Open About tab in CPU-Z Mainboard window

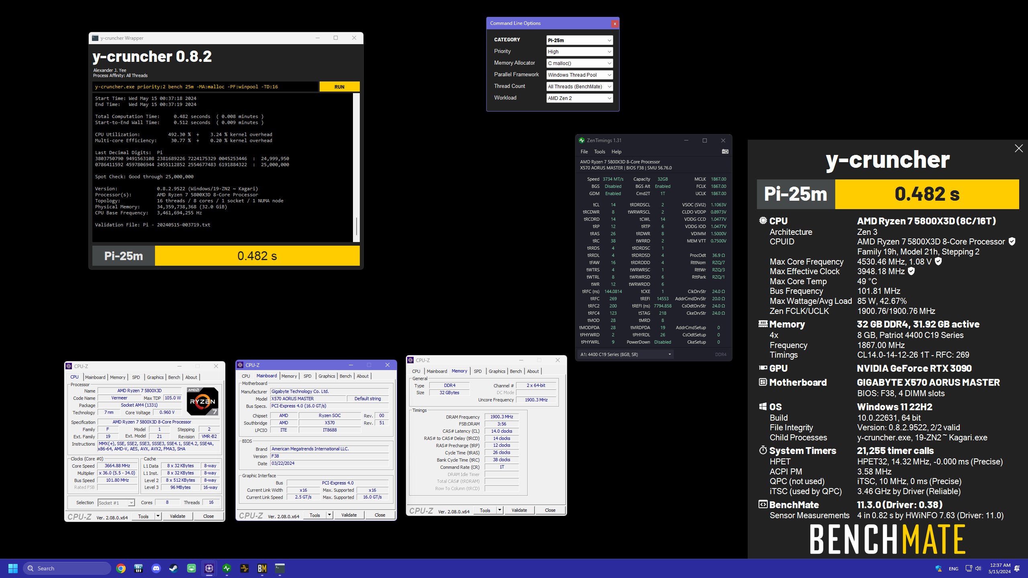tap(363, 376)
